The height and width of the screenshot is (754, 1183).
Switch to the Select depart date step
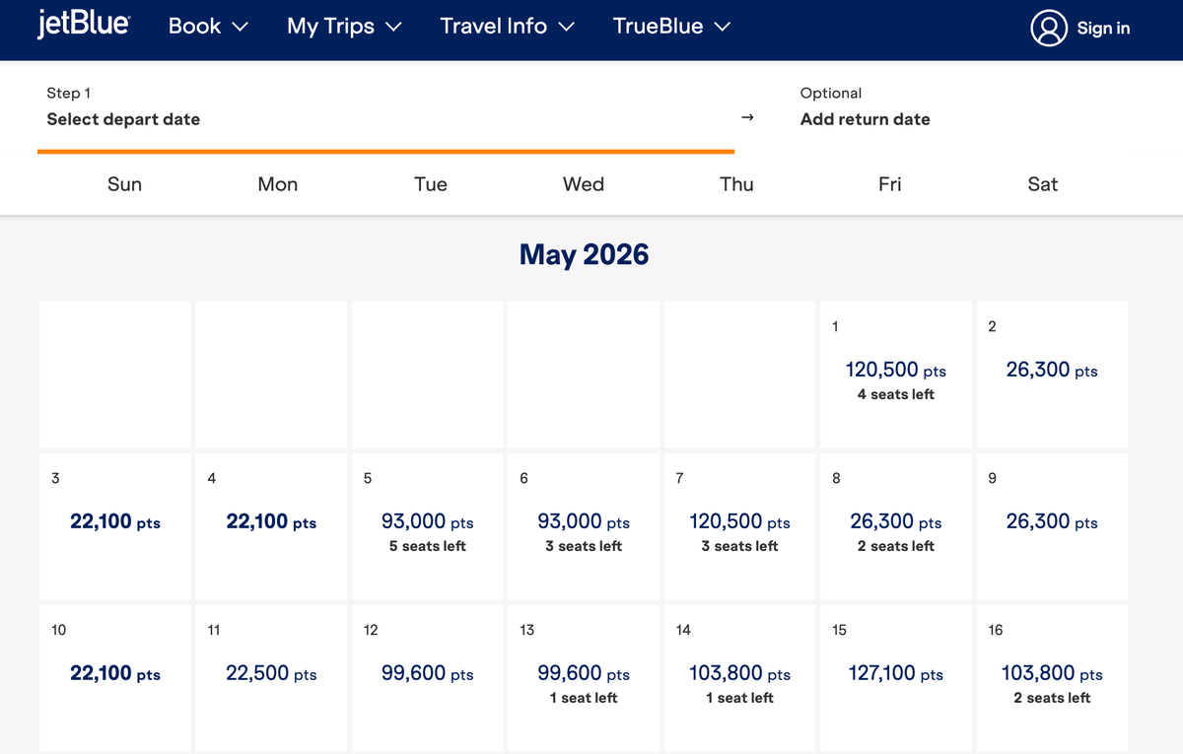(123, 118)
